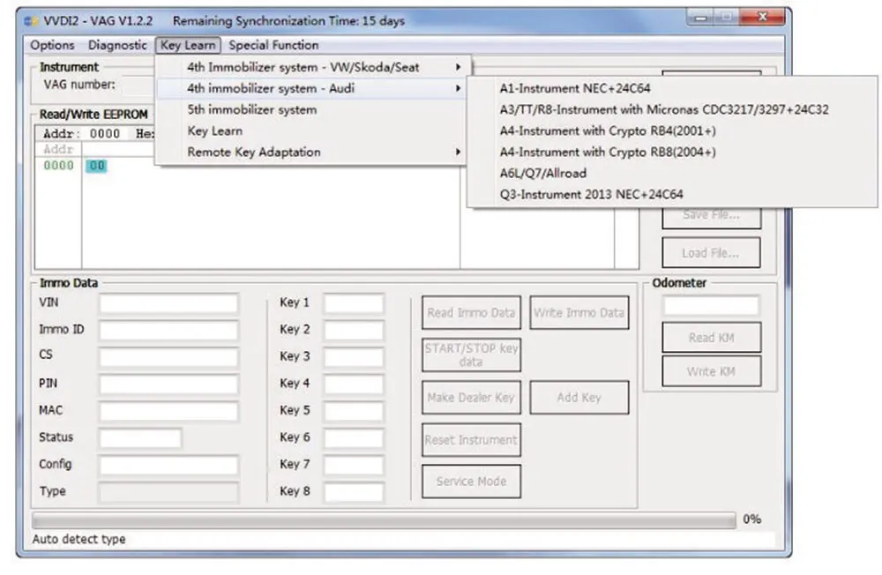Click the Load File button
This screenshot has height=575, width=882.
[711, 253]
